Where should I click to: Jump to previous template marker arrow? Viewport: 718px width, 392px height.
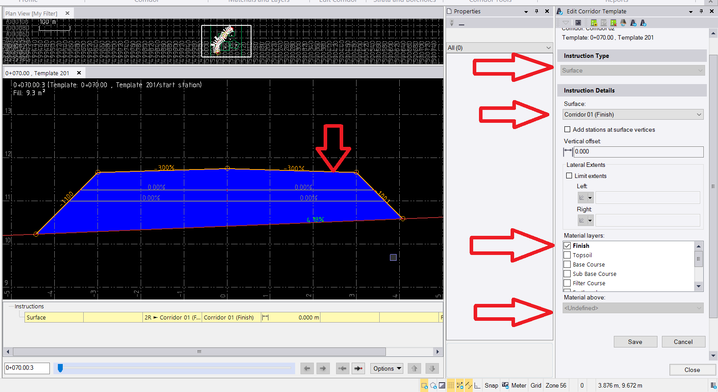(342, 368)
